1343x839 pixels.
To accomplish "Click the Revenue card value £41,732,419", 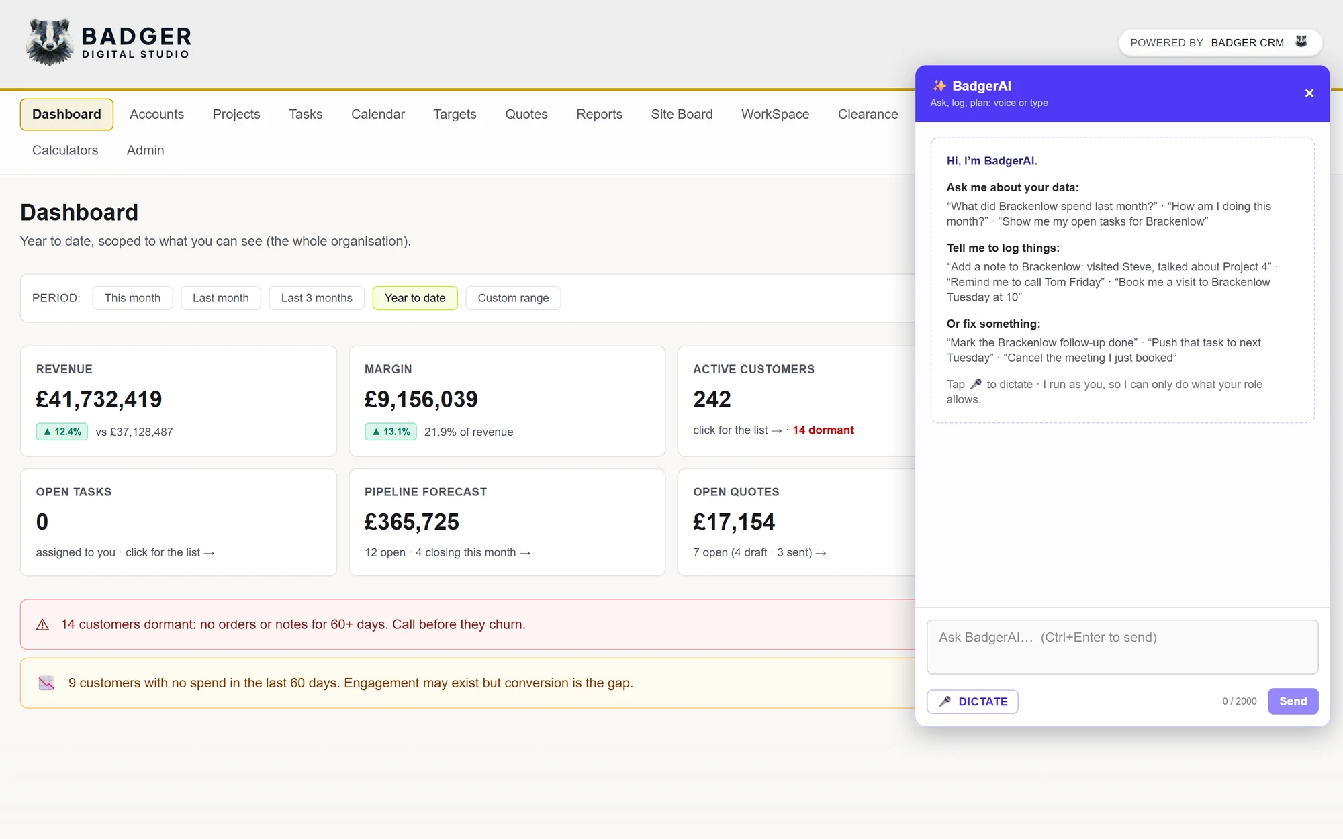I will (x=99, y=399).
